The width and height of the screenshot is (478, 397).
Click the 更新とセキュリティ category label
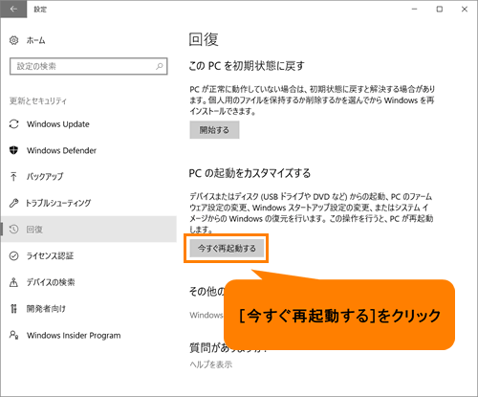pyautogui.click(x=38, y=101)
